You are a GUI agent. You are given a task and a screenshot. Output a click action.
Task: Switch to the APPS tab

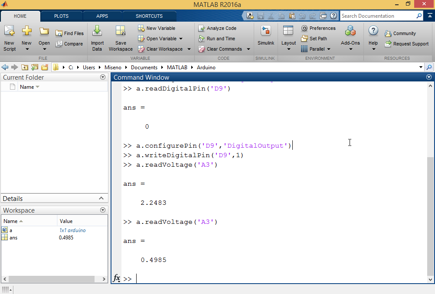tap(102, 16)
